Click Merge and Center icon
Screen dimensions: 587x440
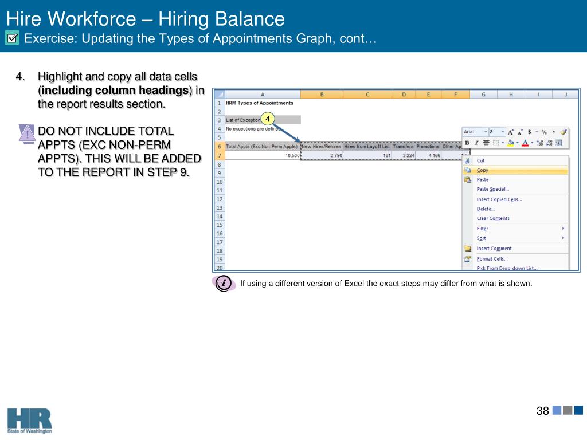click(x=558, y=143)
